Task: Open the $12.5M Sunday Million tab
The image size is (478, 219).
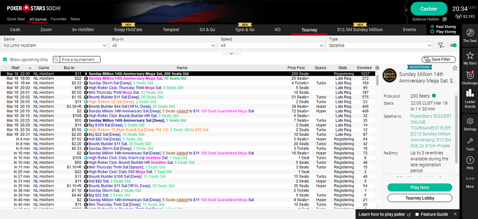Action: coord(360,30)
